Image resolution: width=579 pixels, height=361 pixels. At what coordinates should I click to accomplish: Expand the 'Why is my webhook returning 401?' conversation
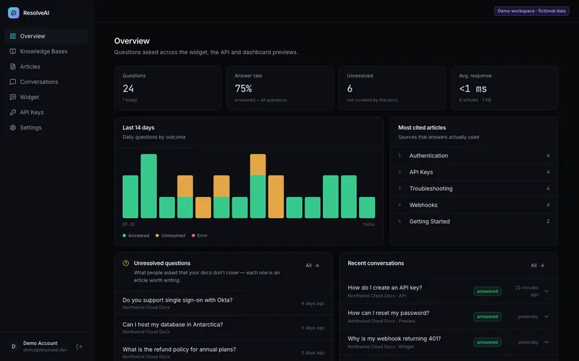(546, 342)
